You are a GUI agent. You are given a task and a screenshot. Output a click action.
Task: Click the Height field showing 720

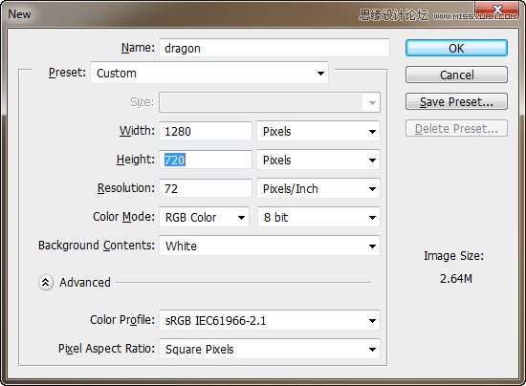pos(206,160)
